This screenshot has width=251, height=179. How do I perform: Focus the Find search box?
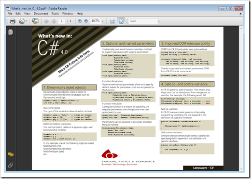click(143, 21)
